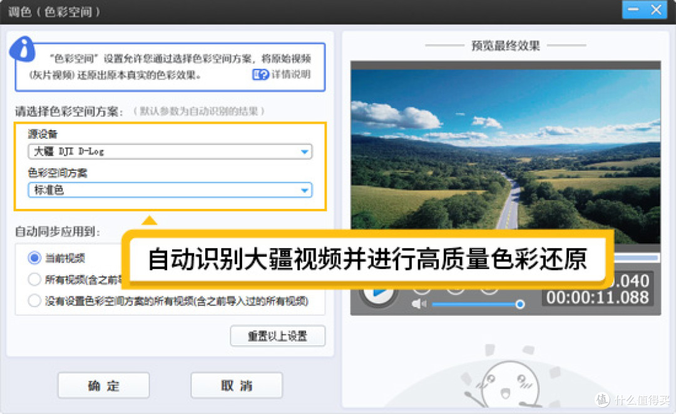Click the 预览最终效果 heading
Viewport: 676px width, 414px height.
tap(505, 45)
